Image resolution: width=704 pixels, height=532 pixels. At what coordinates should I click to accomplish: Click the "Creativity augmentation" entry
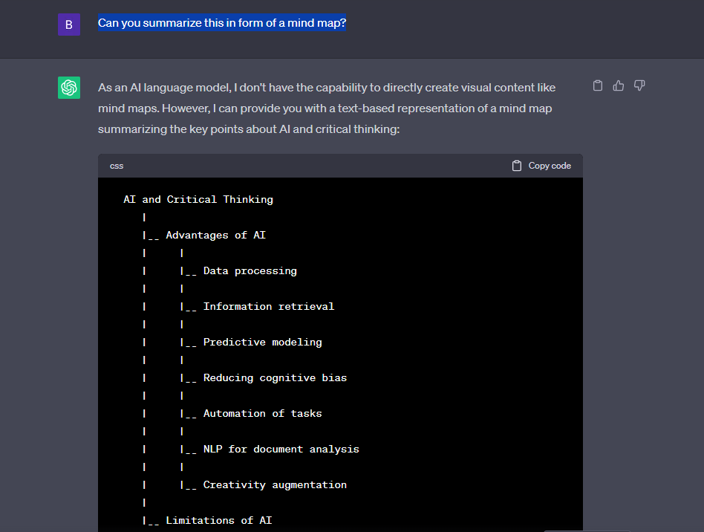point(275,484)
